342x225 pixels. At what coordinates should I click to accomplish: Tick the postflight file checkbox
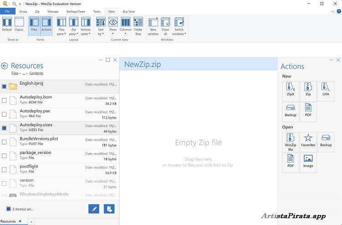(5, 169)
